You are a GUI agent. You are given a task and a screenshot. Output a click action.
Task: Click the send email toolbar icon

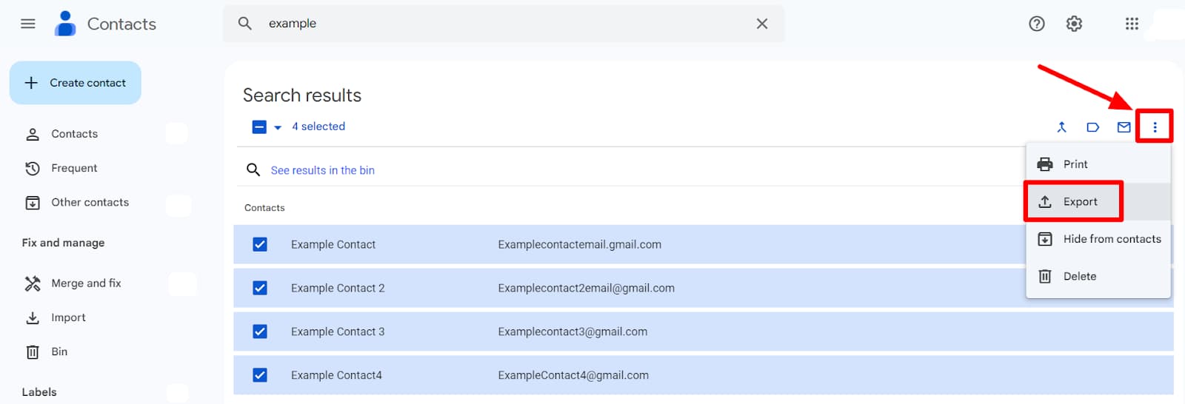coord(1124,127)
